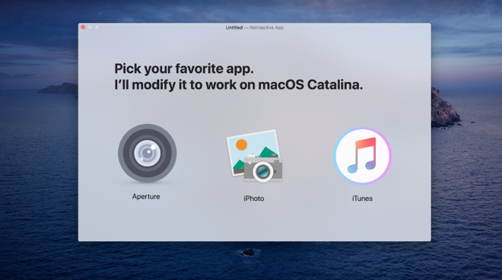The image size is (502, 280).
Task: Click the "macOS Catalina" instruction line
Action: click(x=239, y=85)
